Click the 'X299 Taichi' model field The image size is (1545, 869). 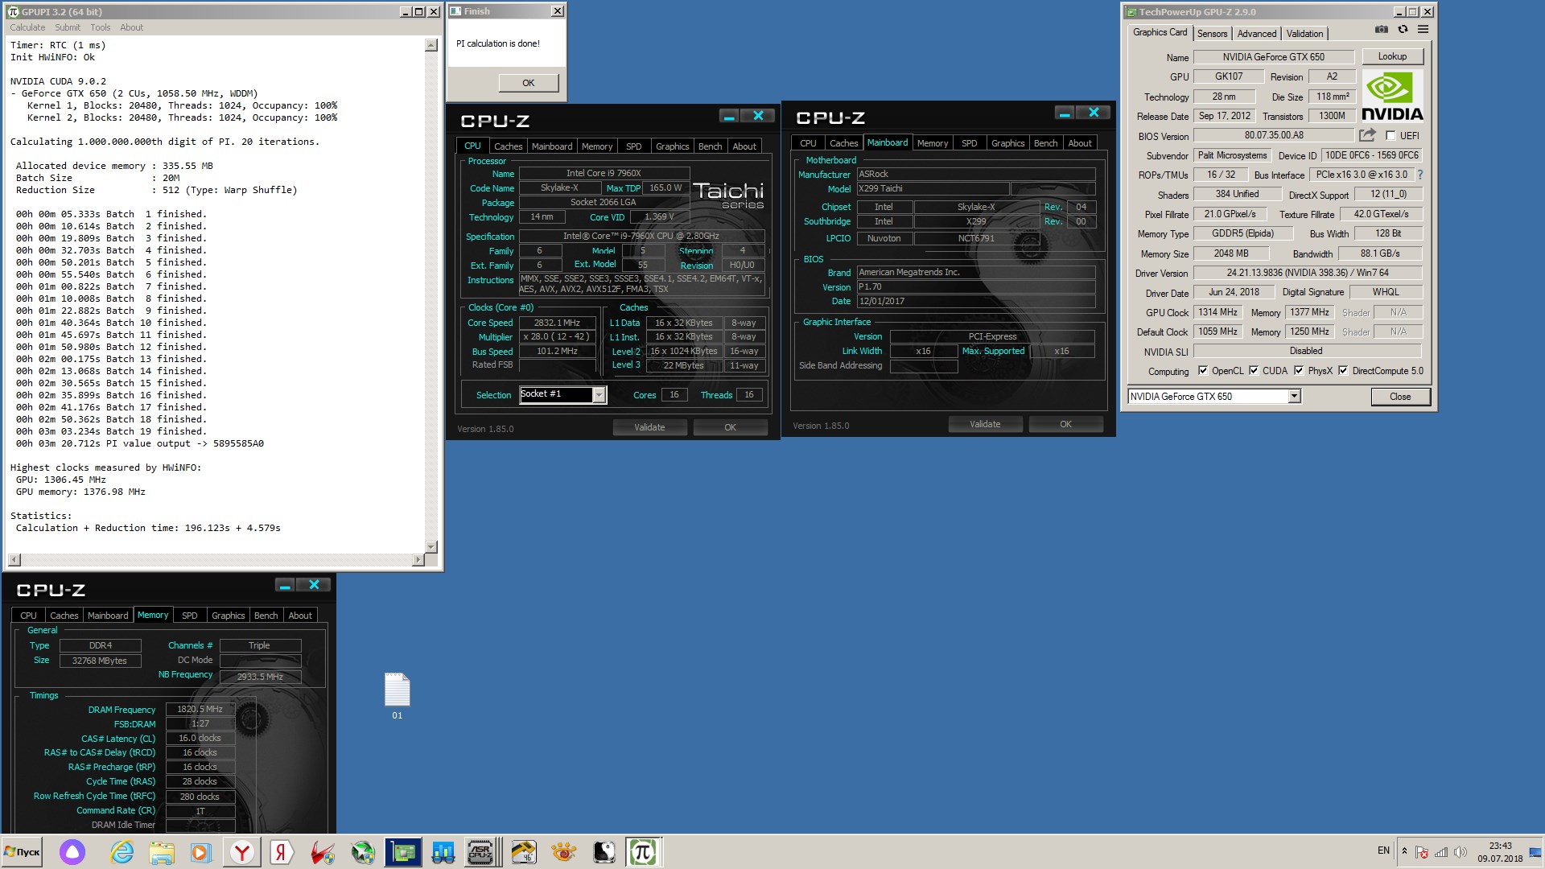tap(933, 188)
